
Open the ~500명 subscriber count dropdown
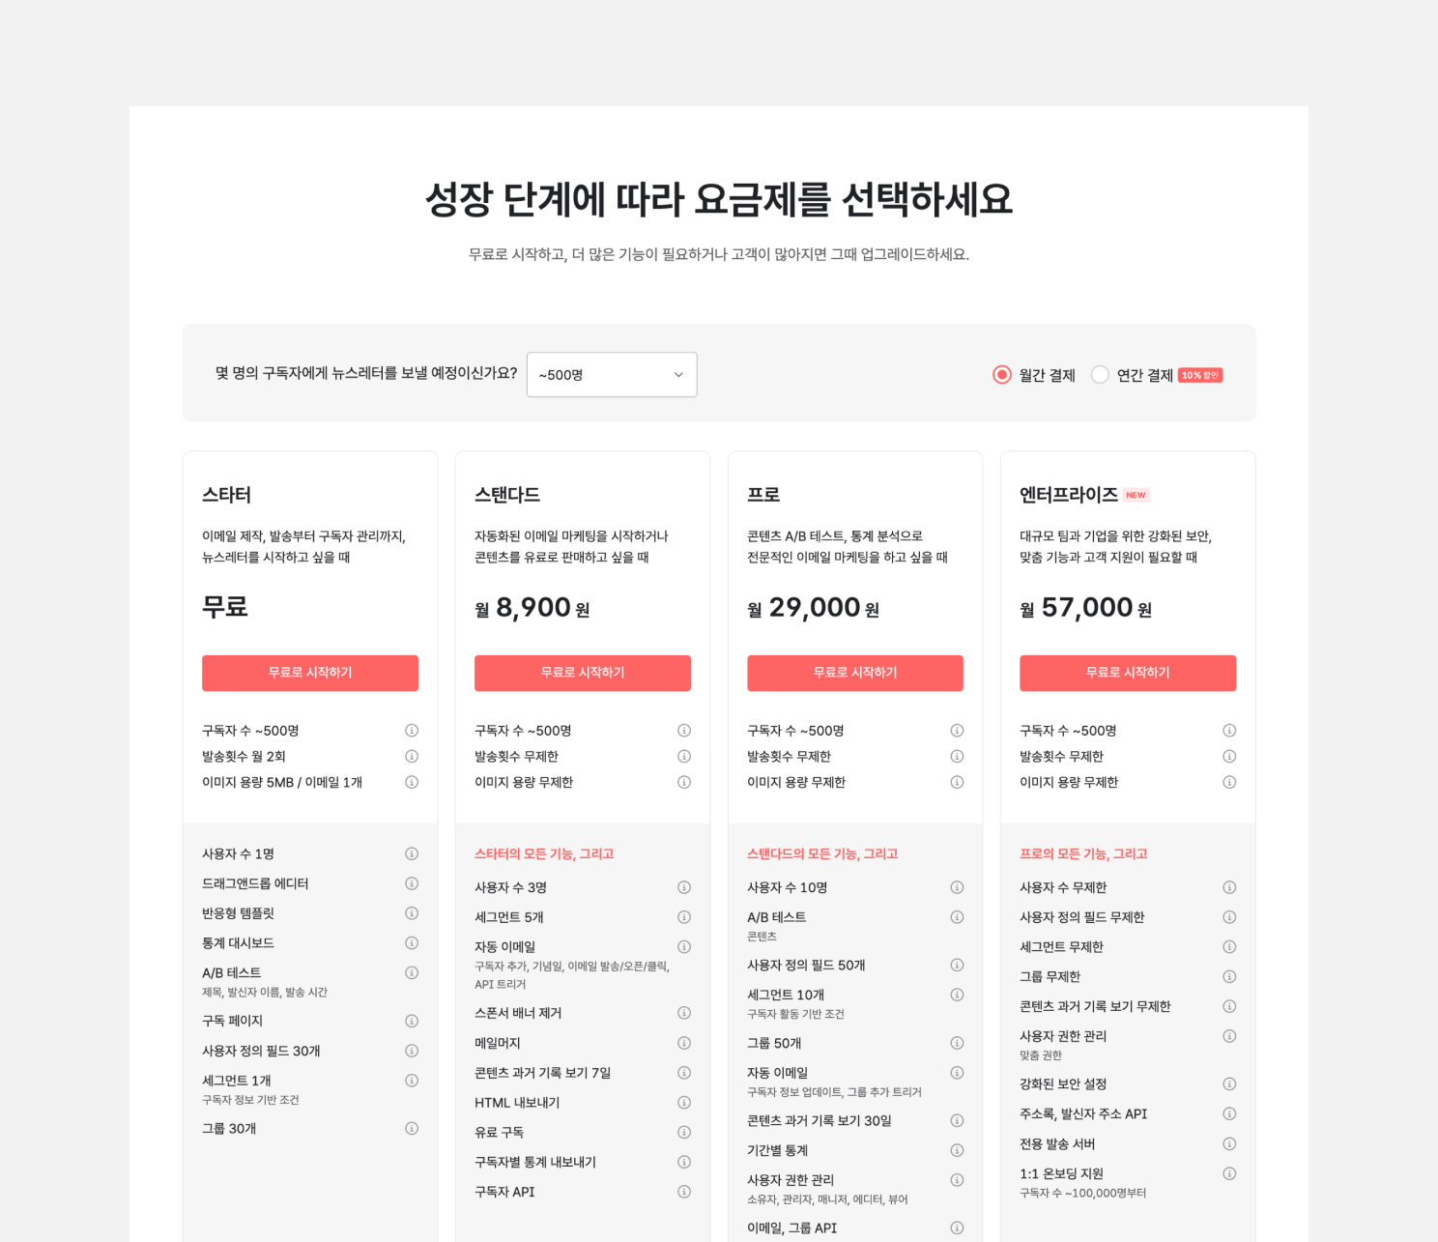(x=612, y=374)
